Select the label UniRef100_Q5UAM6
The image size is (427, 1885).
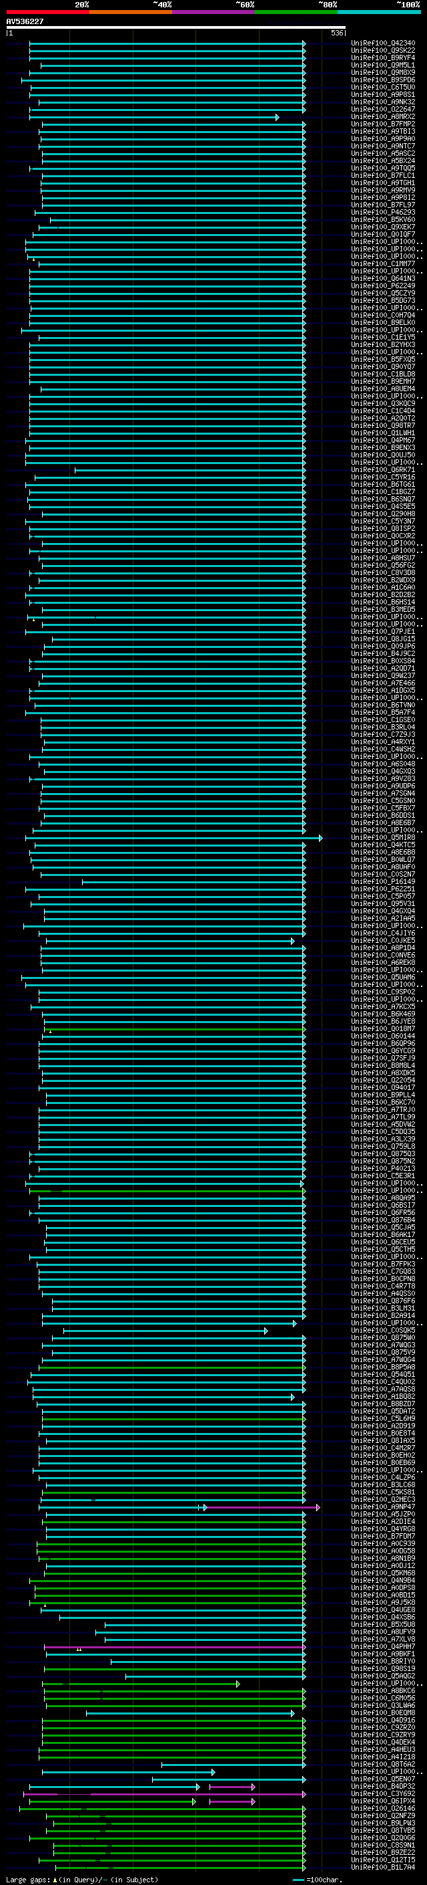382,978
